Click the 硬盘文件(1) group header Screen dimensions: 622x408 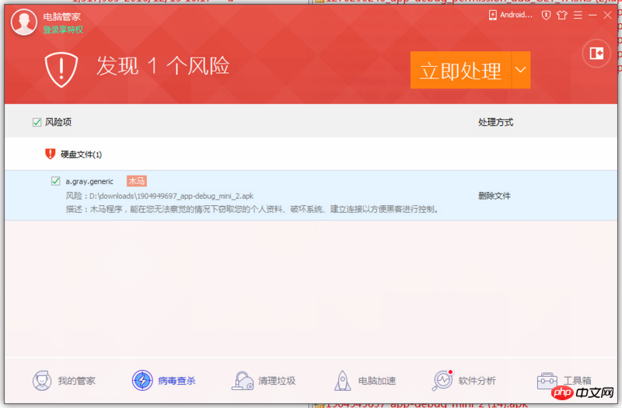(81, 155)
